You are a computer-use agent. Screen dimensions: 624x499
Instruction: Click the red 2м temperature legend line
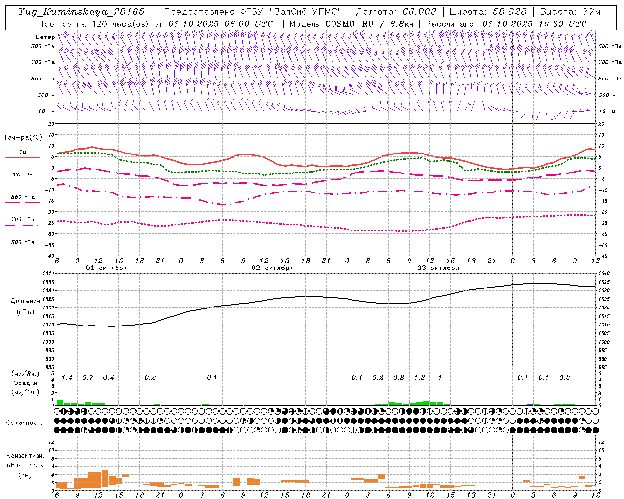tap(22, 158)
